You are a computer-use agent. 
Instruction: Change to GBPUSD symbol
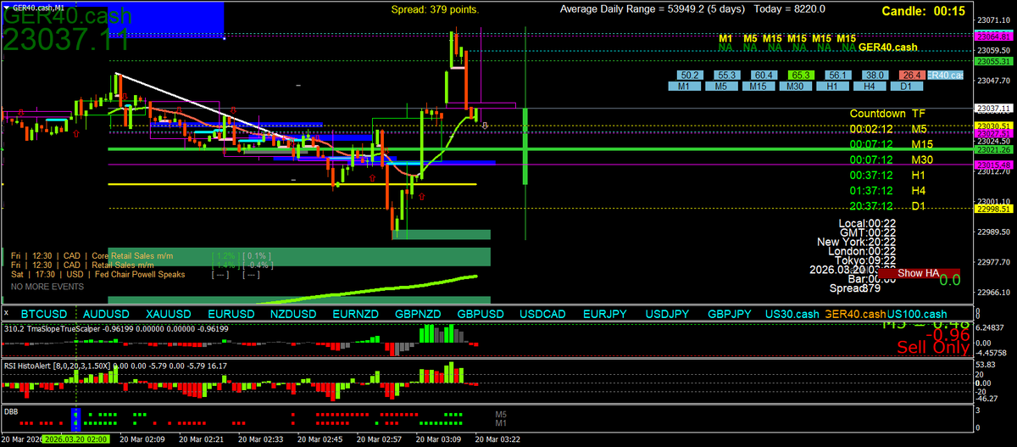click(x=481, y=314)
